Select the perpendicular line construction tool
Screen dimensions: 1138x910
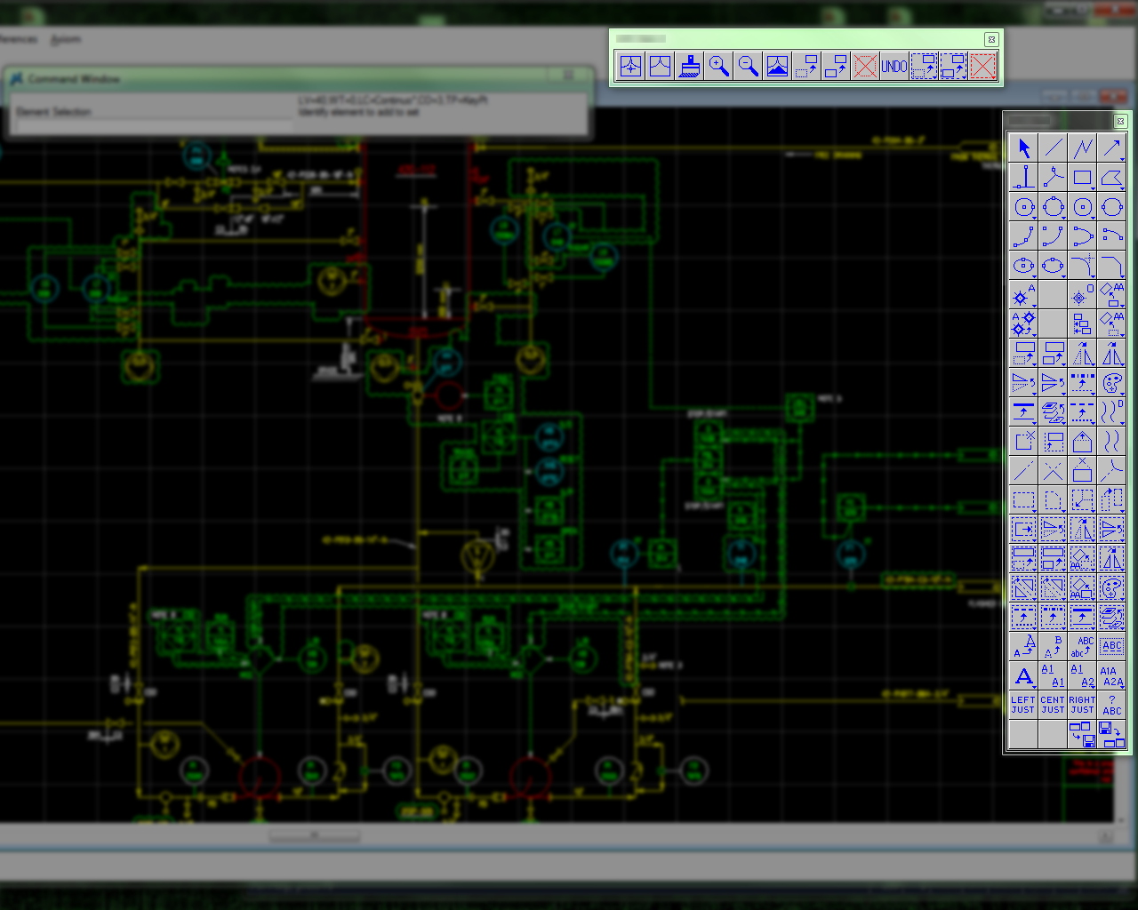[x=1024, y=177]
